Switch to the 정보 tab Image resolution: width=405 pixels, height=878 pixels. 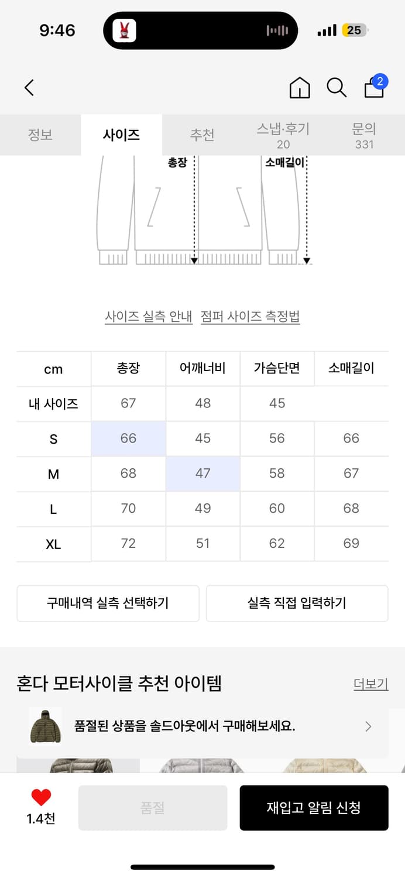(x=40, y=135)
